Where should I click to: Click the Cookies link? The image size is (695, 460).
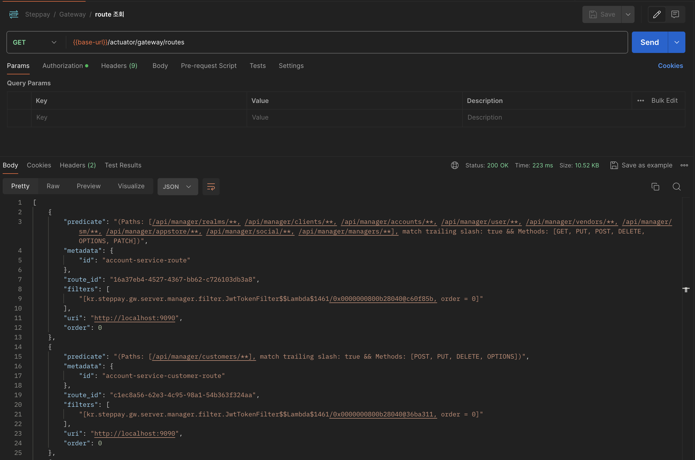tap(670, 66)
